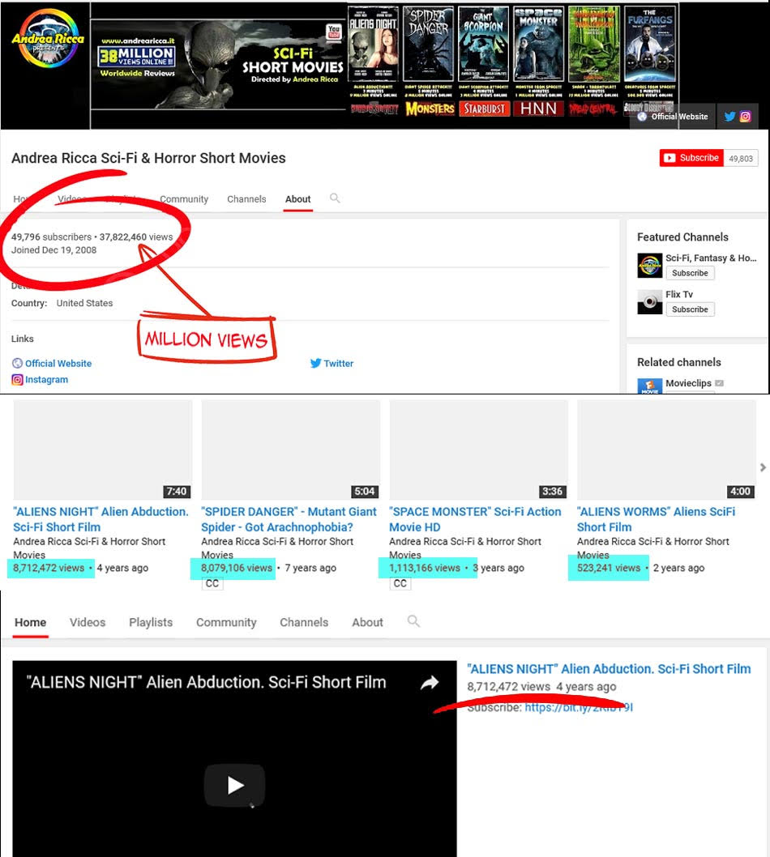The width and height of the screenshot is (770, 857).
Task: Click the "8,712,472 views" text under ALIENS NIGHT card
Action: tap(49, 568)
